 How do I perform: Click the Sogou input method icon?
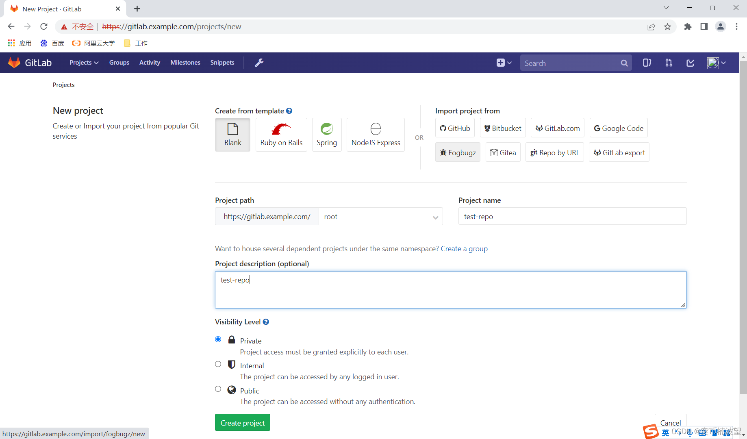[651, 432]
